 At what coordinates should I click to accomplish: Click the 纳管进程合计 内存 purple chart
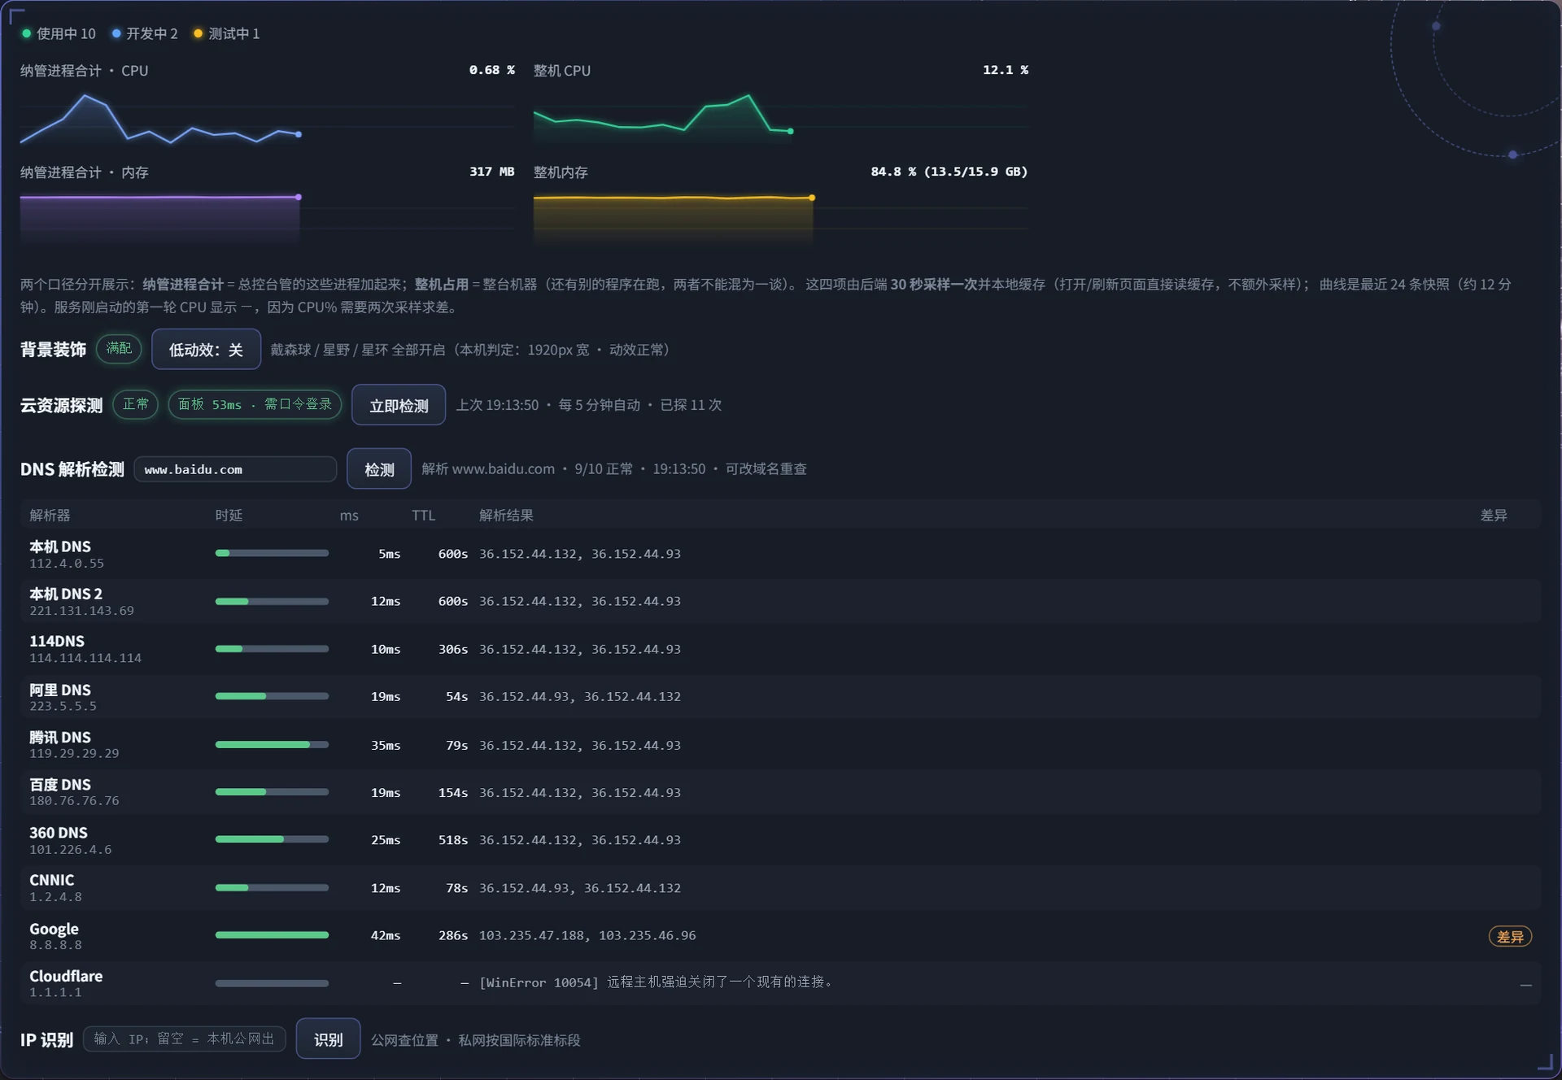coord(267,218)
